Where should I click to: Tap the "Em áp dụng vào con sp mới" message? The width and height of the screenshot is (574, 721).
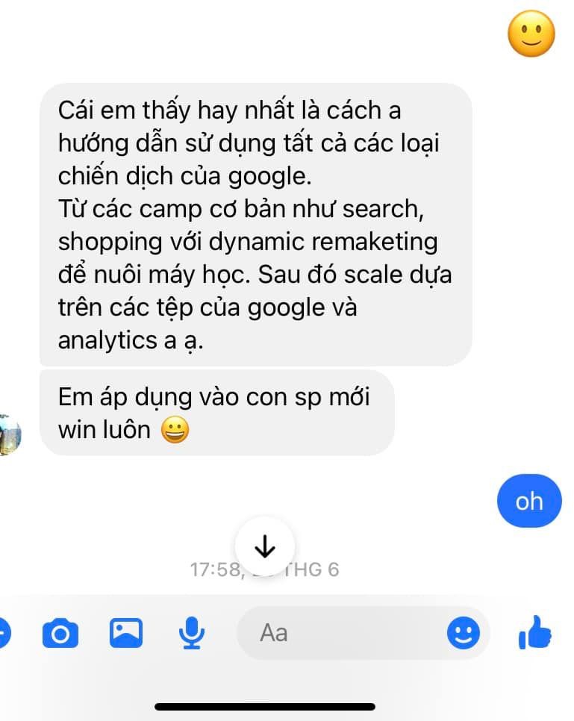pos(217,413)
